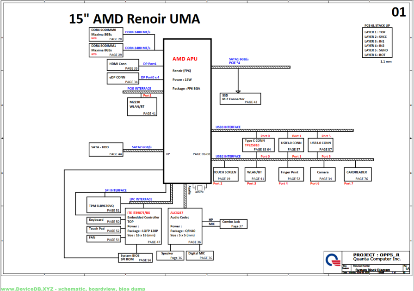This screenshot has height=291, width=414.
Task: Click the DDR4 SODIMM0 memory block
Action: click(106, 34)
